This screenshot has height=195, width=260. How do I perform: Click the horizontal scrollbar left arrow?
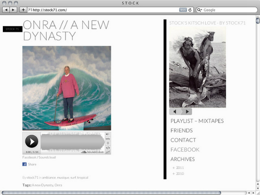pos(249,193)
